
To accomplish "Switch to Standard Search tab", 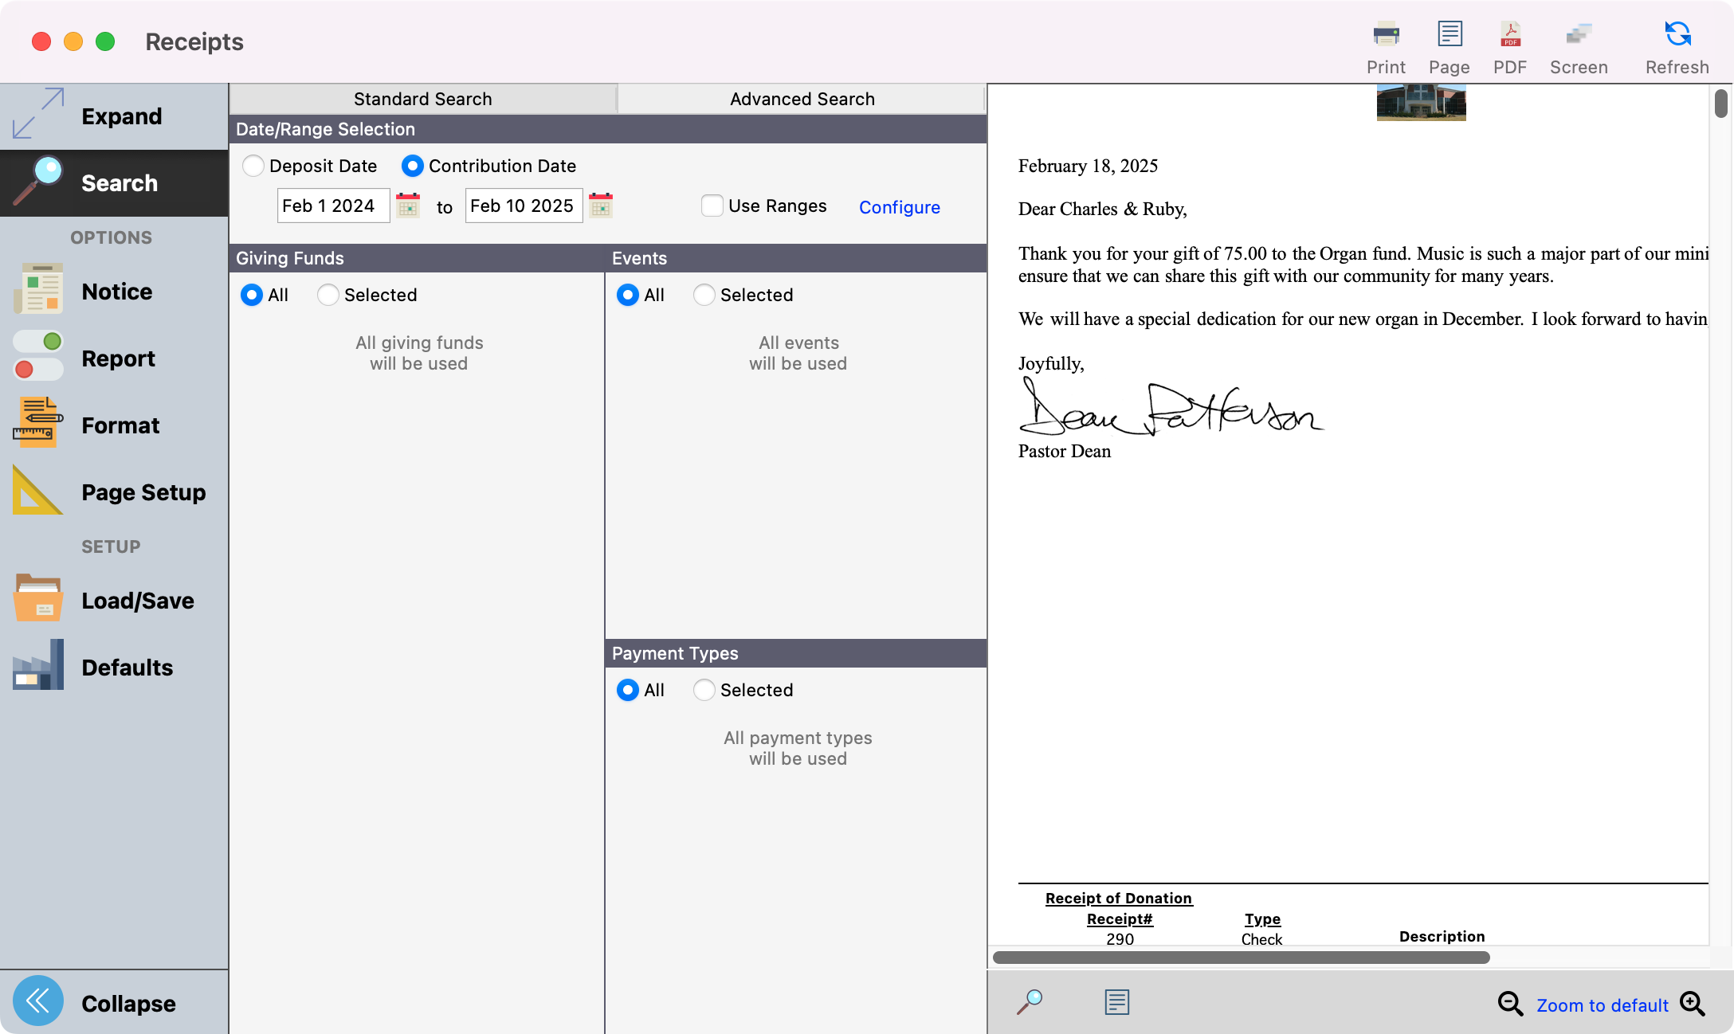I will [x=422, y=99].
